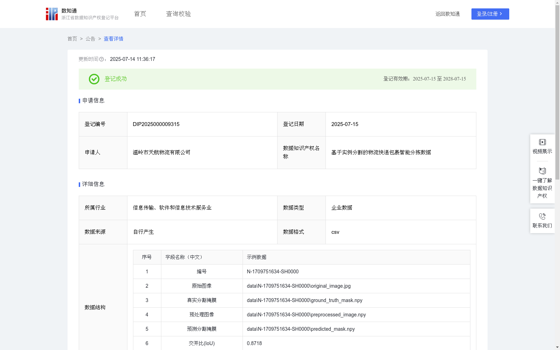560x350 pixels.
Task: Click the original_image.jpg sample path
Action: pos(299,286)
